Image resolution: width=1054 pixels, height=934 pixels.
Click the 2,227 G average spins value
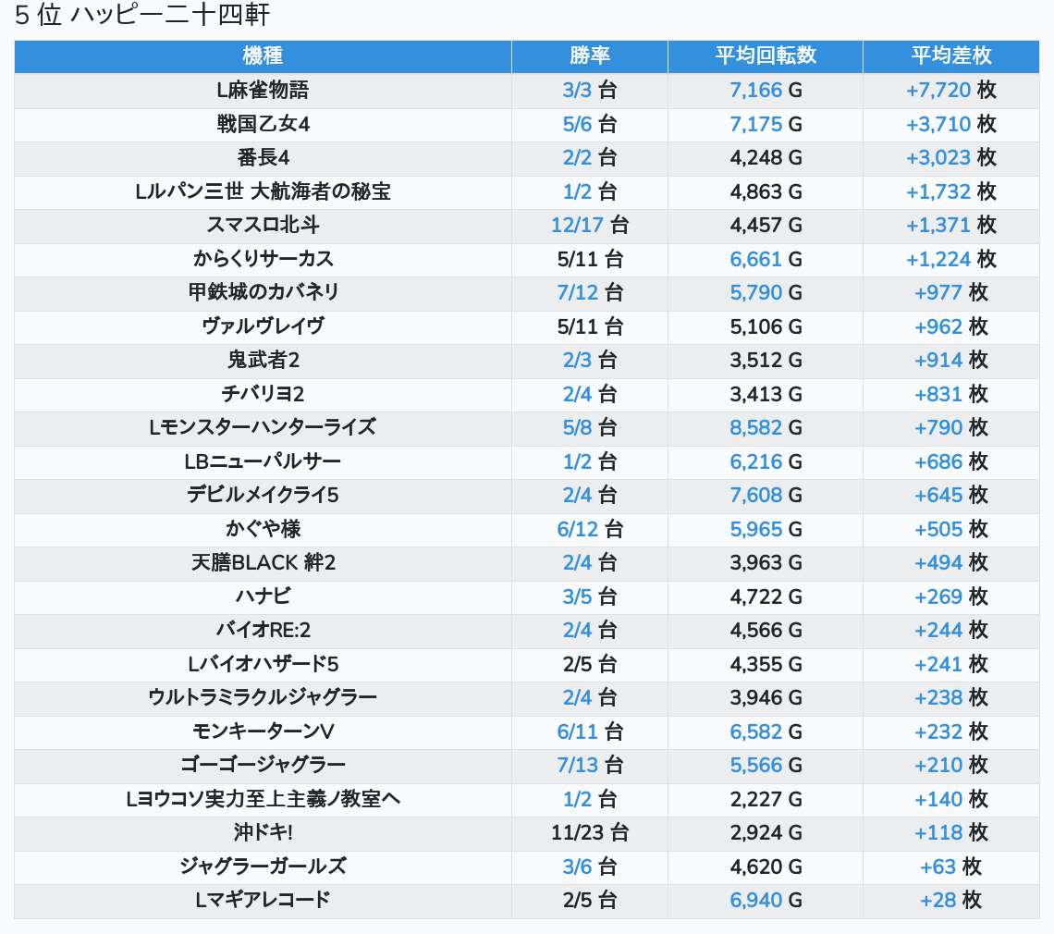(x=766, y=800)
